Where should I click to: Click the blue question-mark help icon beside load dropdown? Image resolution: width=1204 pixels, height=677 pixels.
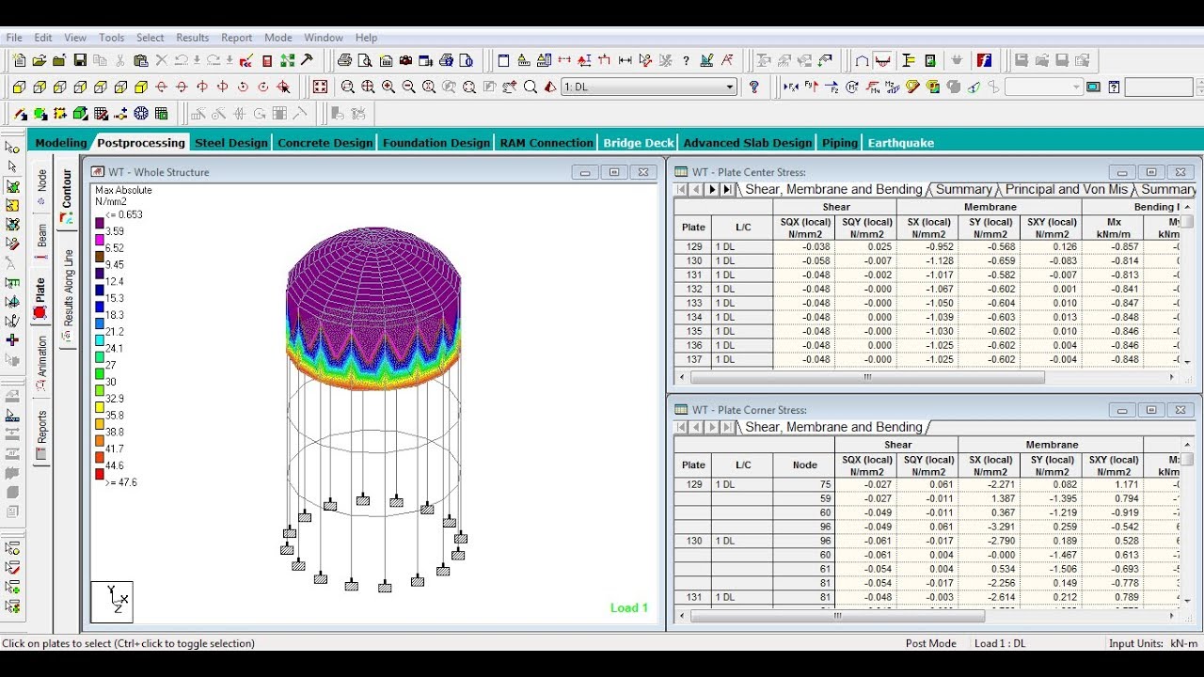(753, 87)
